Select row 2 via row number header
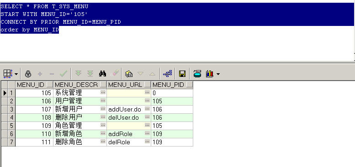 point(11,101)
